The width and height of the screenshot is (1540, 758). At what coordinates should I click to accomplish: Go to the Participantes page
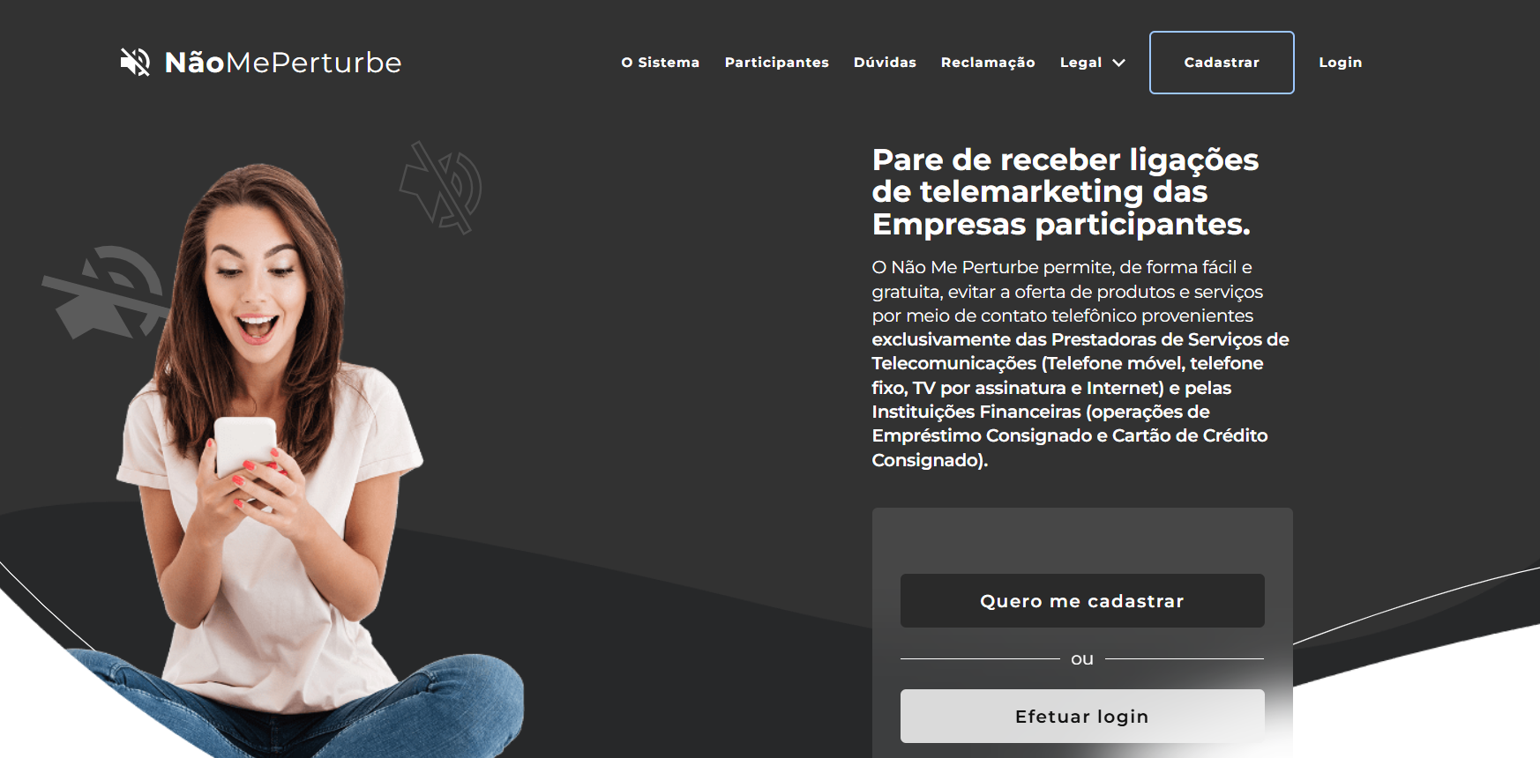point(777,63)
